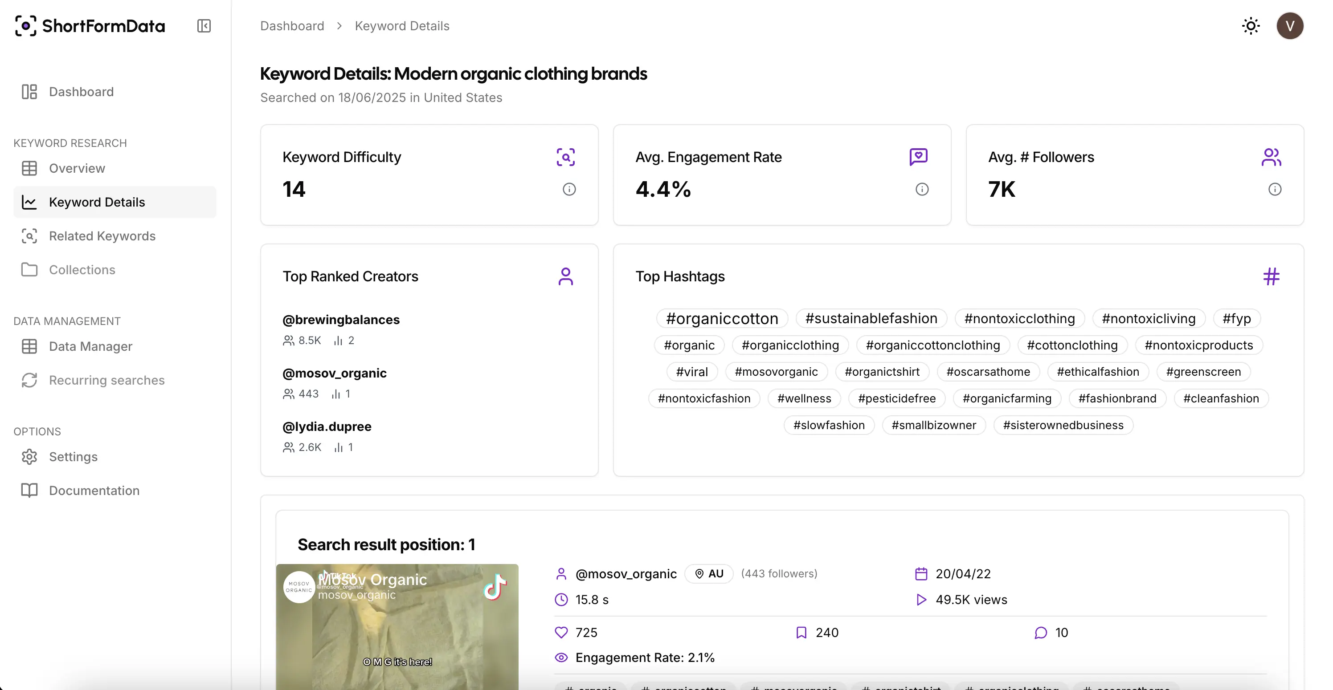
Task: Navigate to Dashboard via the breadcrumb
Action: pos(292,25)
